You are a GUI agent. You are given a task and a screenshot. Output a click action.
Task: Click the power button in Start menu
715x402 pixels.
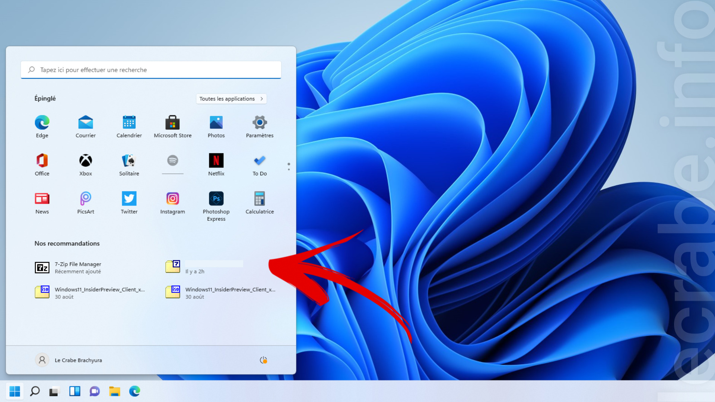(263, 360)
